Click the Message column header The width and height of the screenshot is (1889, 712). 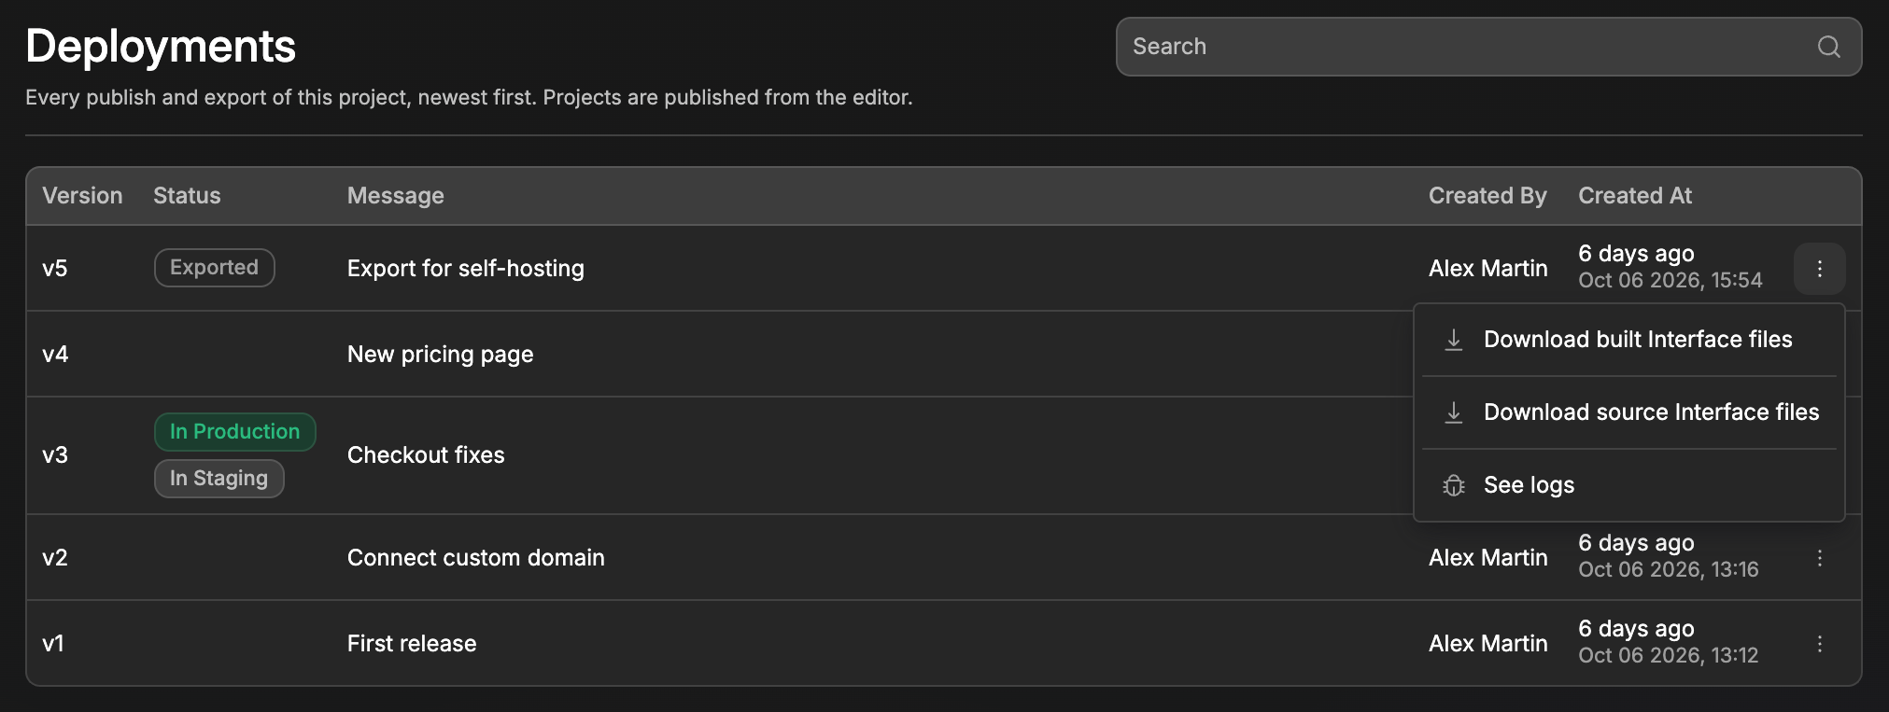click(396, 196)
